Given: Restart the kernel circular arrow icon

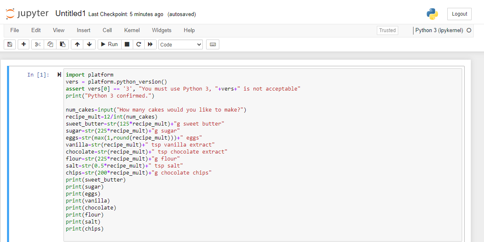Looking at the screenshot, I should (139, 44).
